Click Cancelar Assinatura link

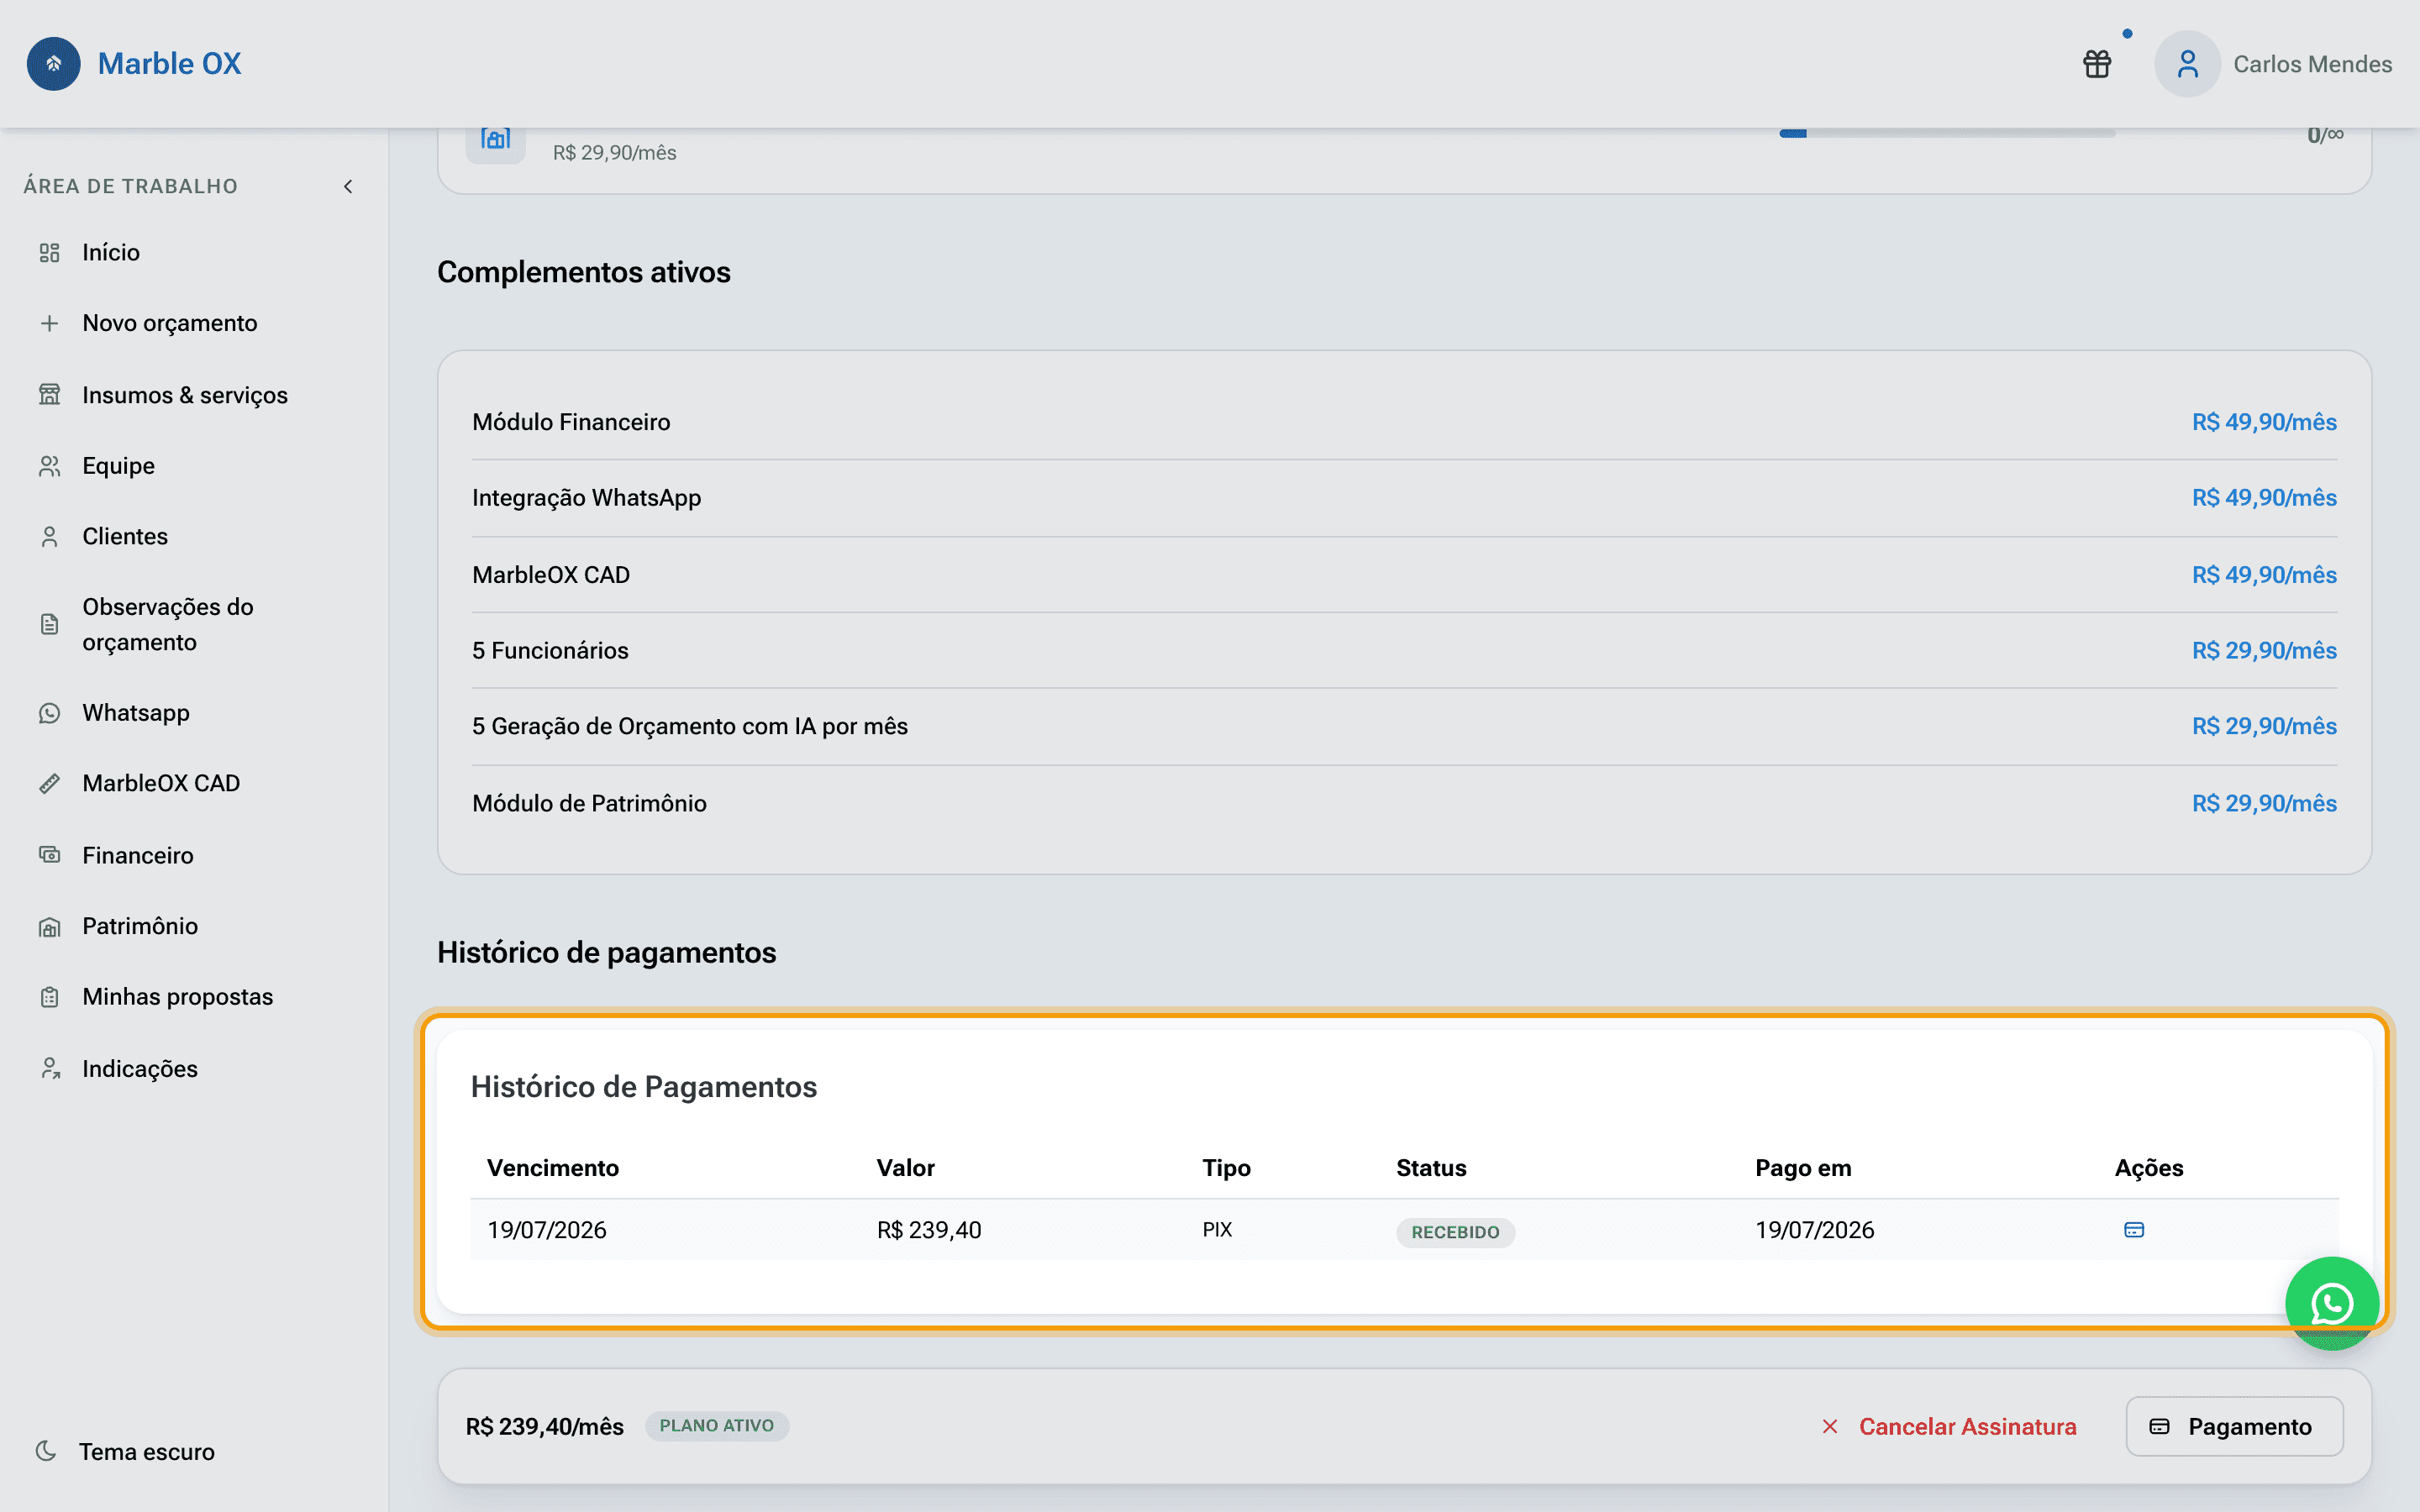click(x=1967, y=1427)
